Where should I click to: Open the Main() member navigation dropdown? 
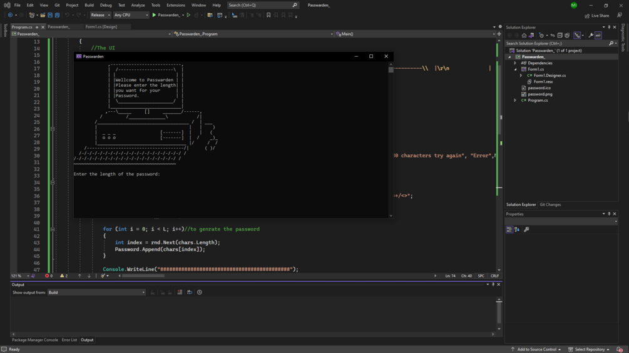[x=416, y=34]
